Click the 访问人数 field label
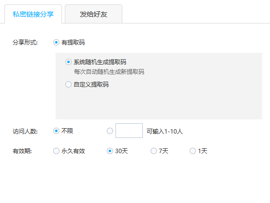 click(x=25, y=132)
